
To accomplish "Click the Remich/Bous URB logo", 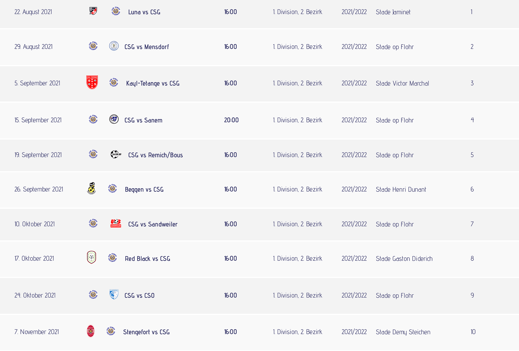I will [x=116, y=154].
